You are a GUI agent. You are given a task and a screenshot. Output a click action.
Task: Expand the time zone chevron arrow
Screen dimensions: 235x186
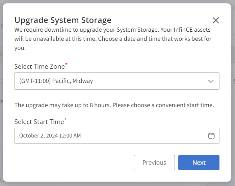pos(211,81)
